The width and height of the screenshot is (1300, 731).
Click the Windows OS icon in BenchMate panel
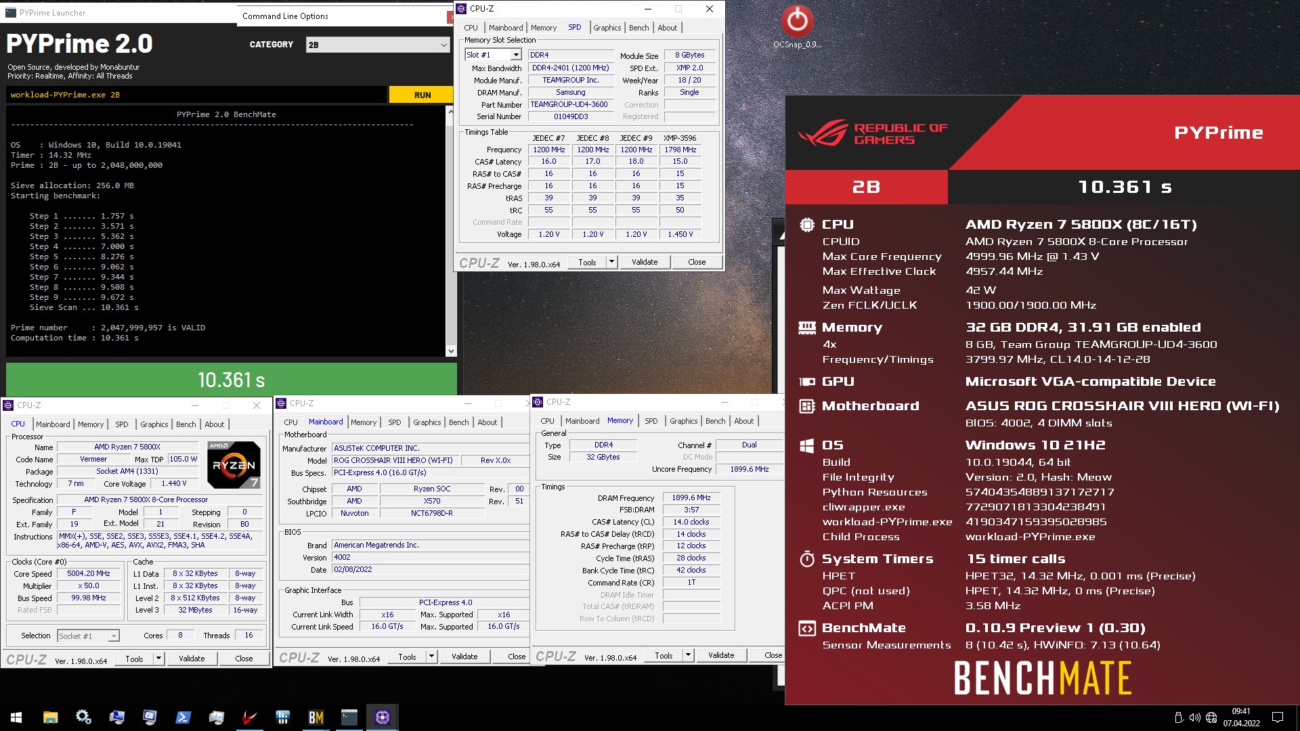[x=806, y=445]
